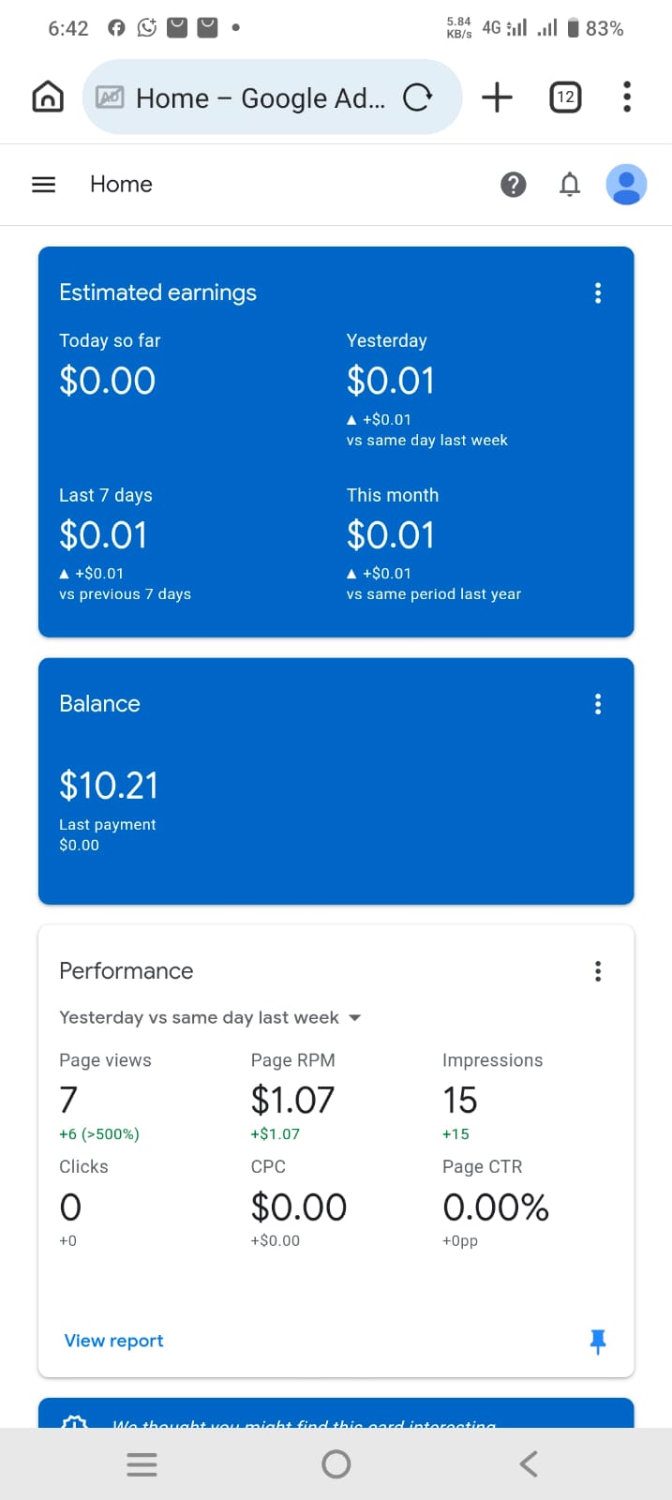
Task: Tap the $10.21 balance amount
Action: point(109,786)
